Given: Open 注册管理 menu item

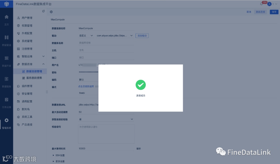Looking at the screenshot, I should (x=27, y=49).
